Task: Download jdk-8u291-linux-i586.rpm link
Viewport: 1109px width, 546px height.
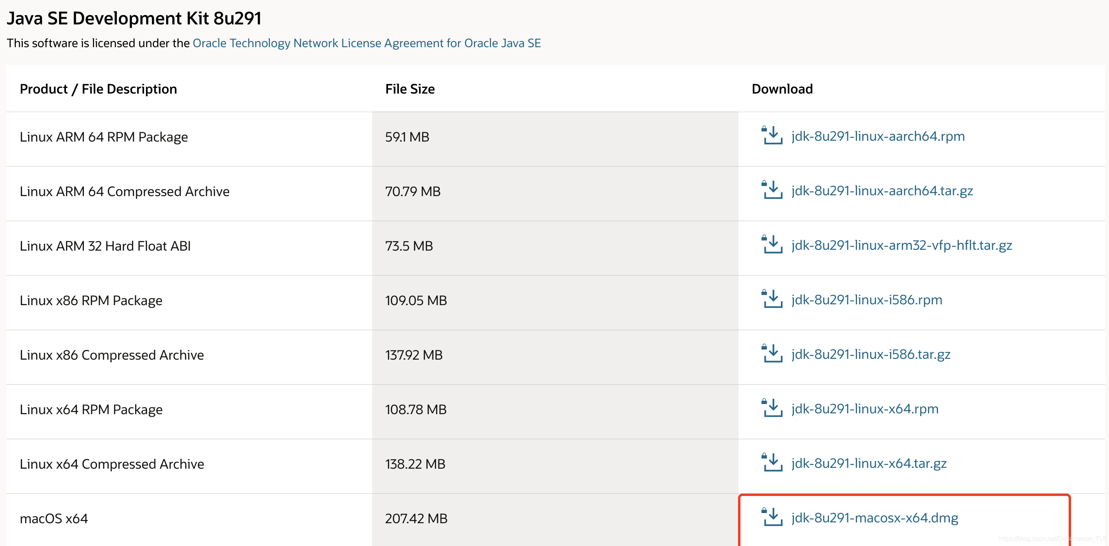Action: (867, 300)
